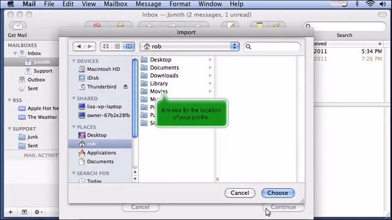
Task: Collapse the SEARCH FOR section
Action: [x=73, y=173]
